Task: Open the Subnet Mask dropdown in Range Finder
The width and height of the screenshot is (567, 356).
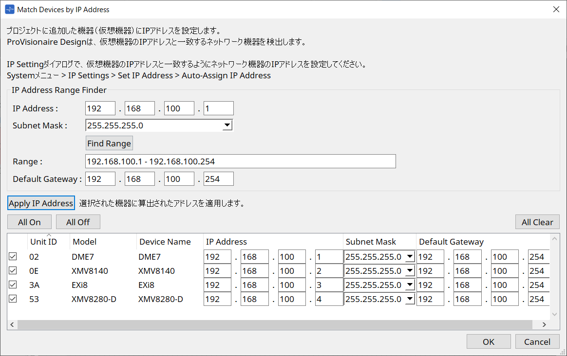Action: point(227,125)
